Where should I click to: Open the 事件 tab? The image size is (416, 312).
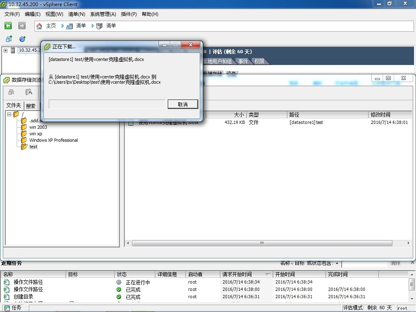click(243, 62)
